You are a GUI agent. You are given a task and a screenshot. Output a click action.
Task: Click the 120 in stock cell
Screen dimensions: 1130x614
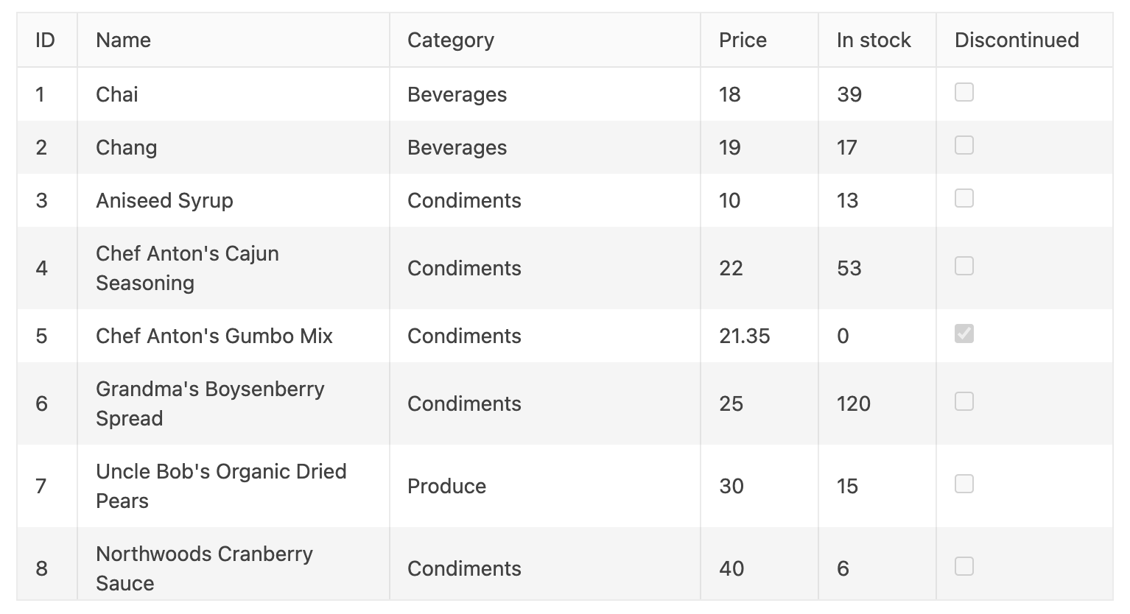854,404
